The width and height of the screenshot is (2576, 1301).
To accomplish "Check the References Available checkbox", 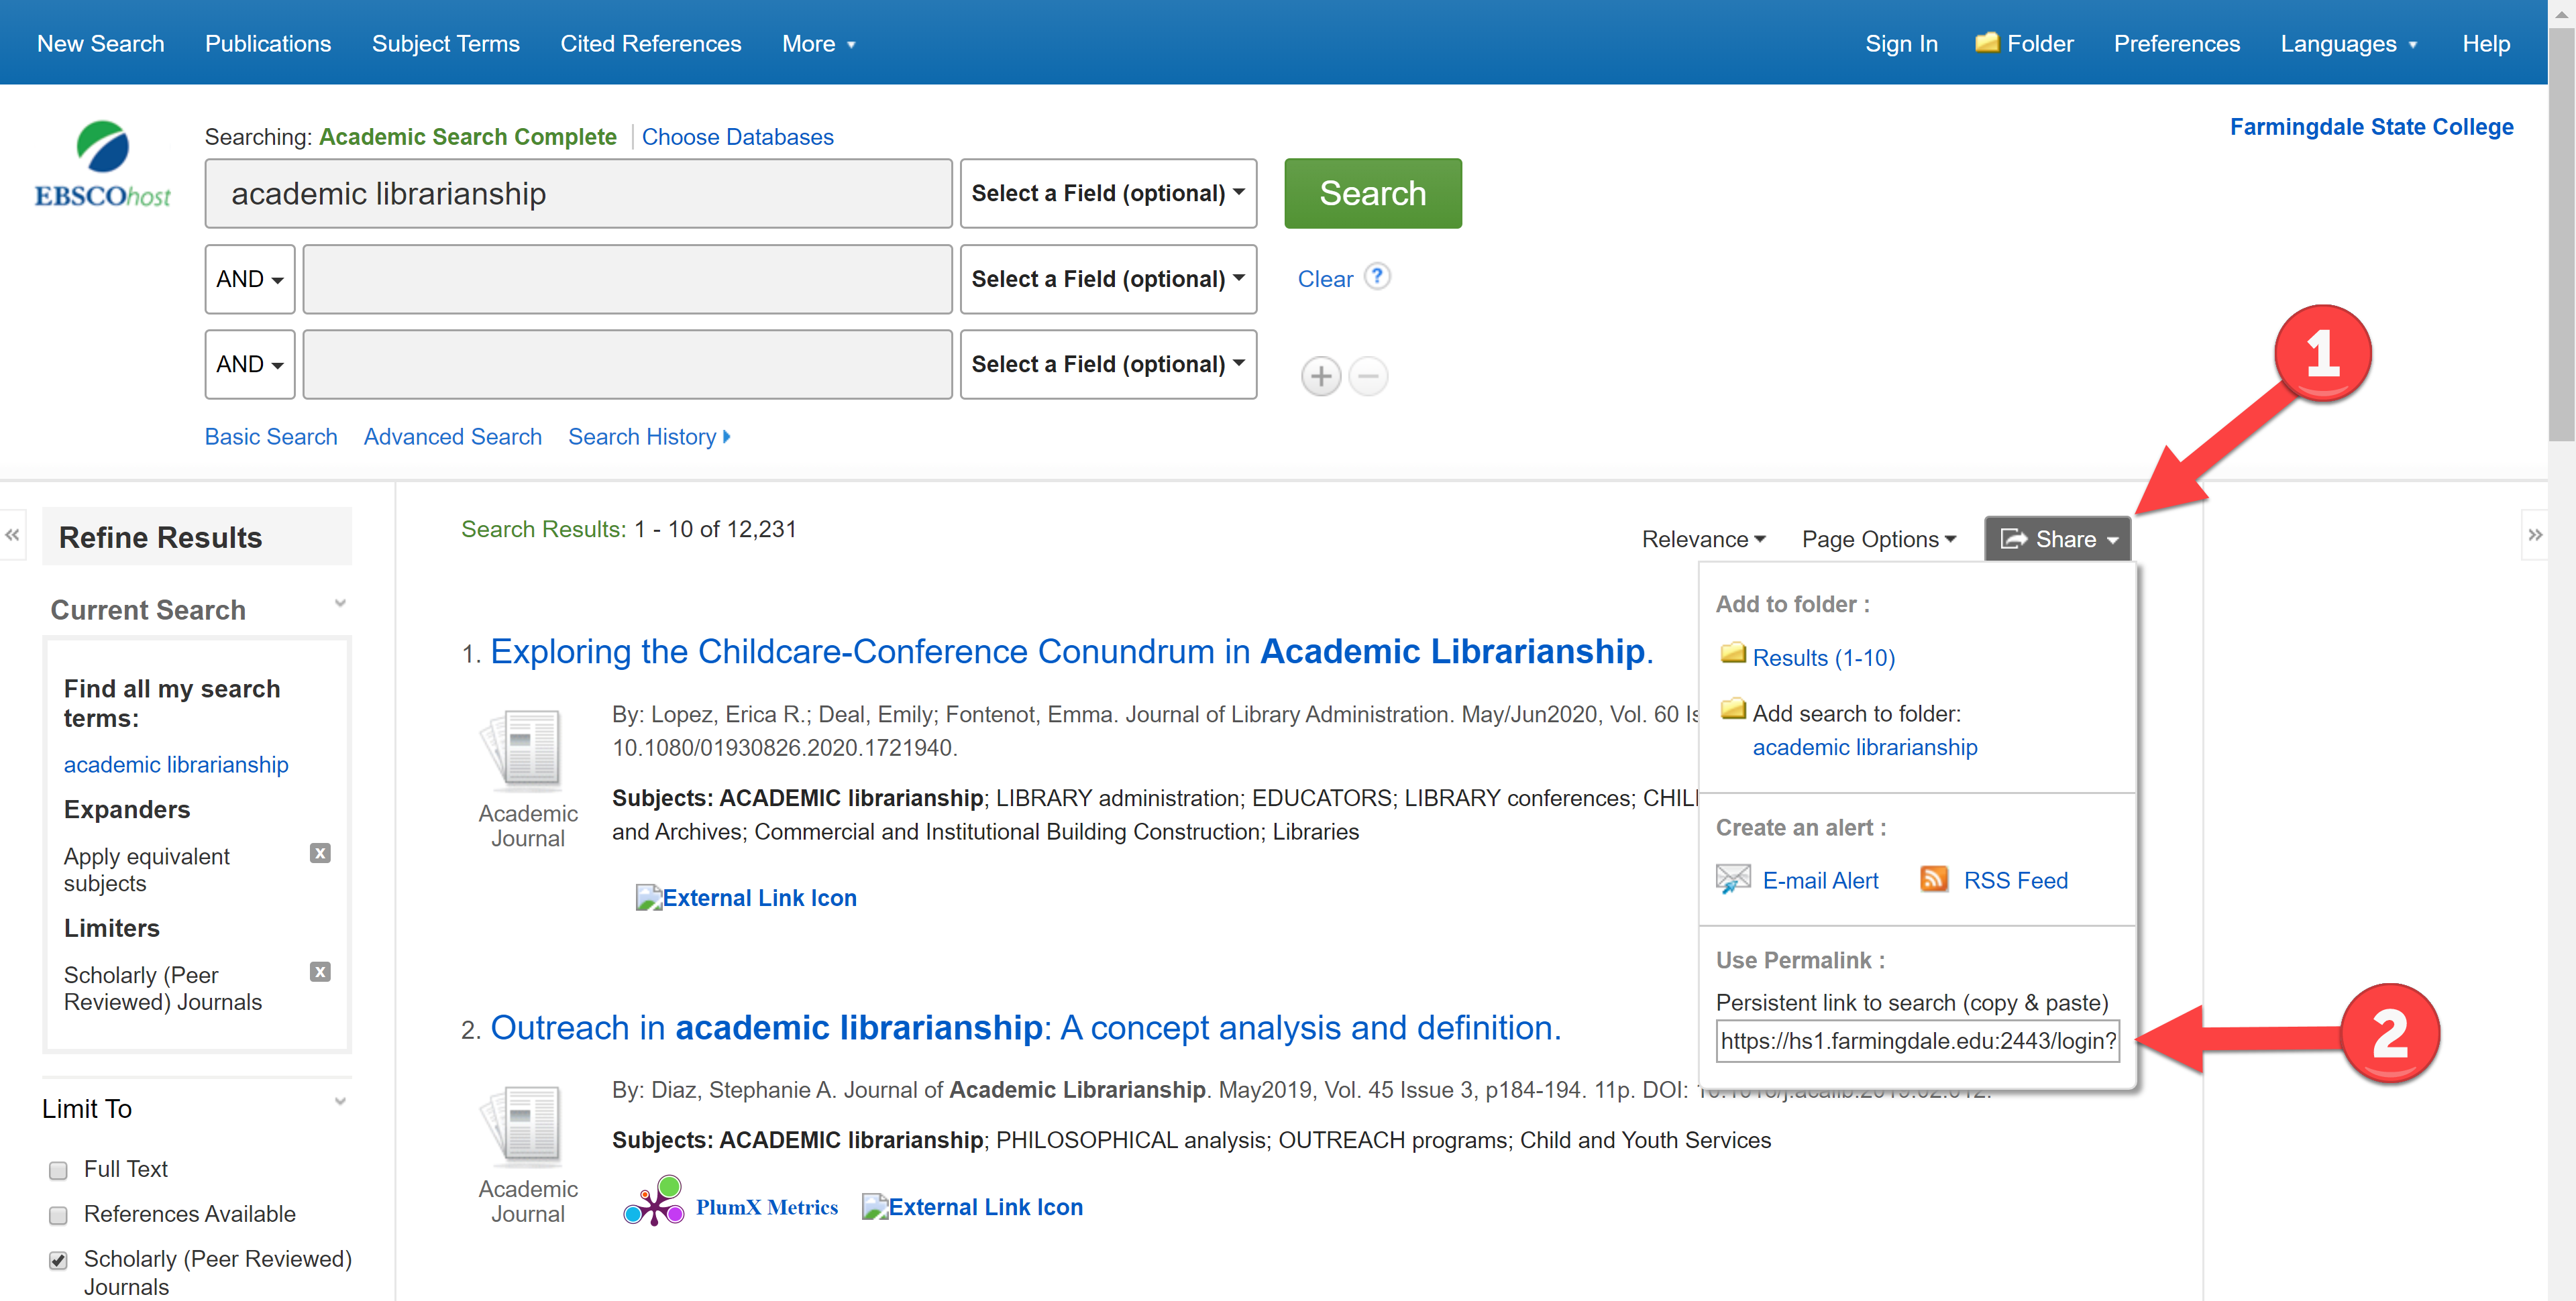I will pos(58,1215).
